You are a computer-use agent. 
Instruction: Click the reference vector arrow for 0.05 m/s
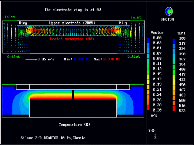(31, 59)
